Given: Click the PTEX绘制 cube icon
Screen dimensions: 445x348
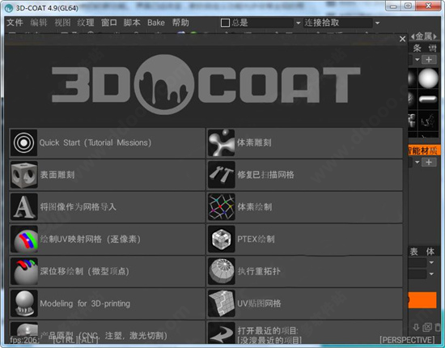Looking at the screenshot, I should (x=222, y=239).
